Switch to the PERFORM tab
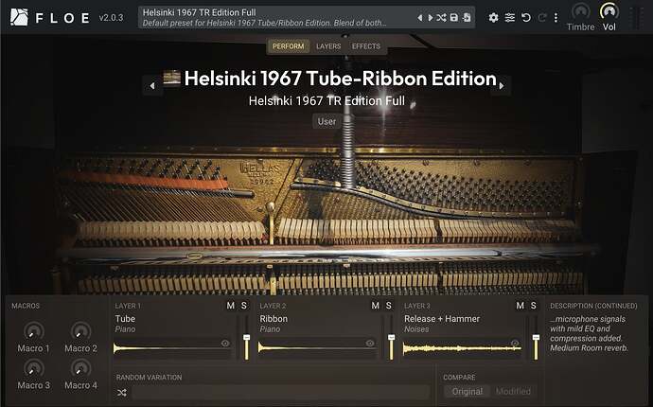653x407 pixels. click(x=289, y=46)
